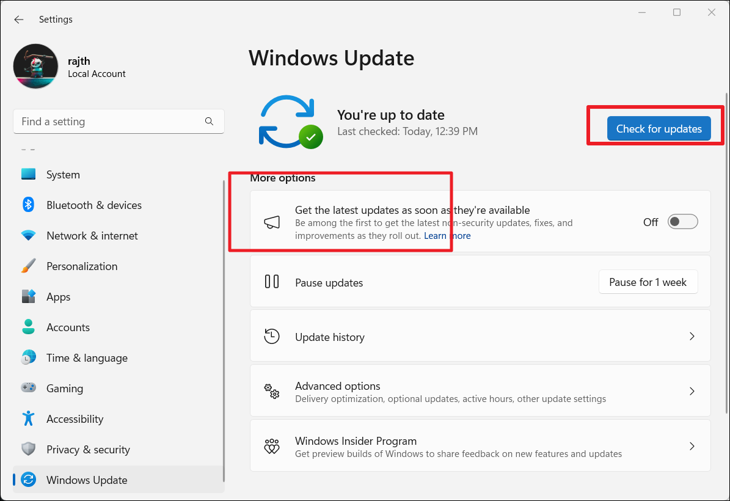
Task: Click Windows Insider Program title text
Action: coord(356,441)
